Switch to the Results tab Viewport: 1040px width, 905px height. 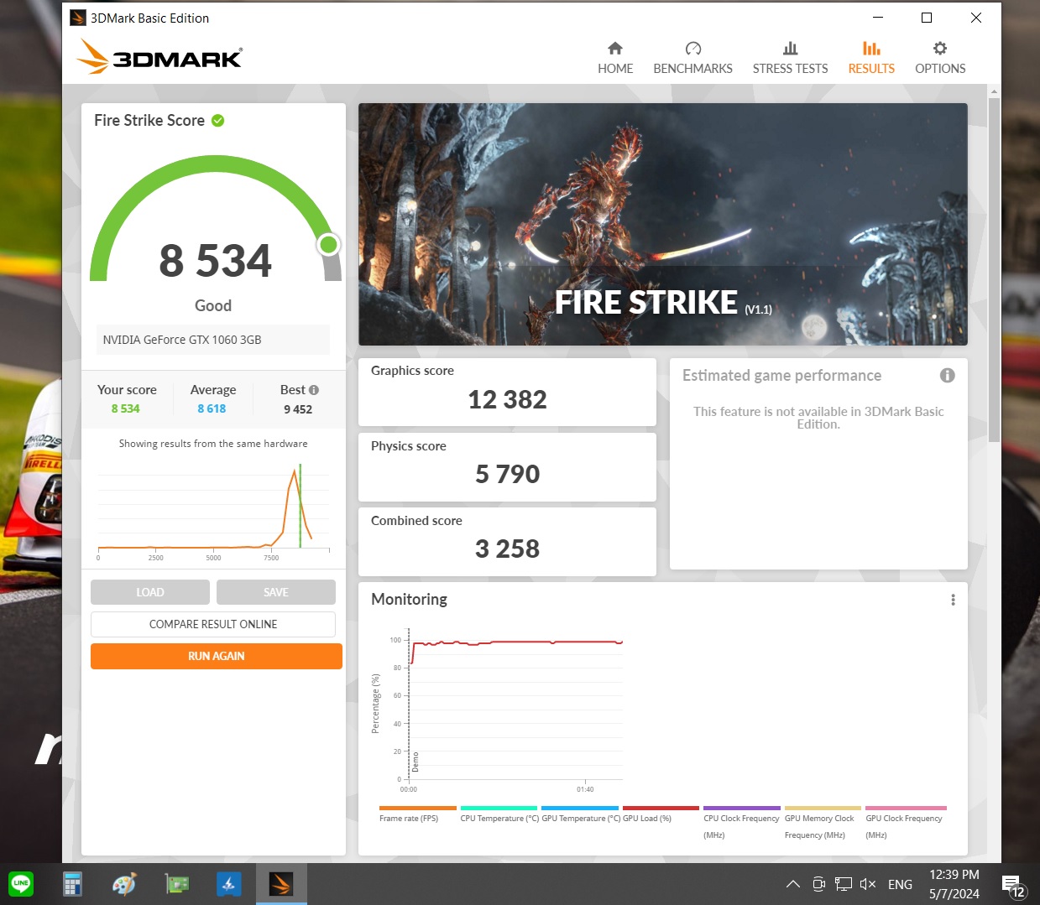[870, 58]
